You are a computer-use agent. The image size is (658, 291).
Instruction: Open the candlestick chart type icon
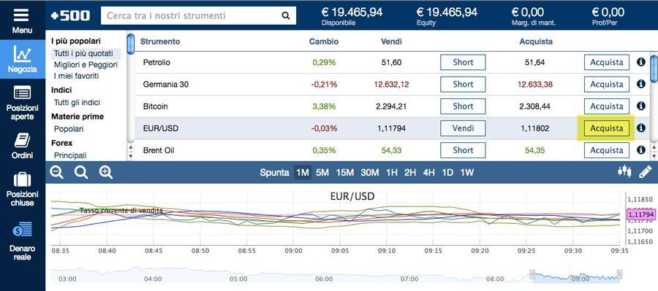tap(624, 171)
